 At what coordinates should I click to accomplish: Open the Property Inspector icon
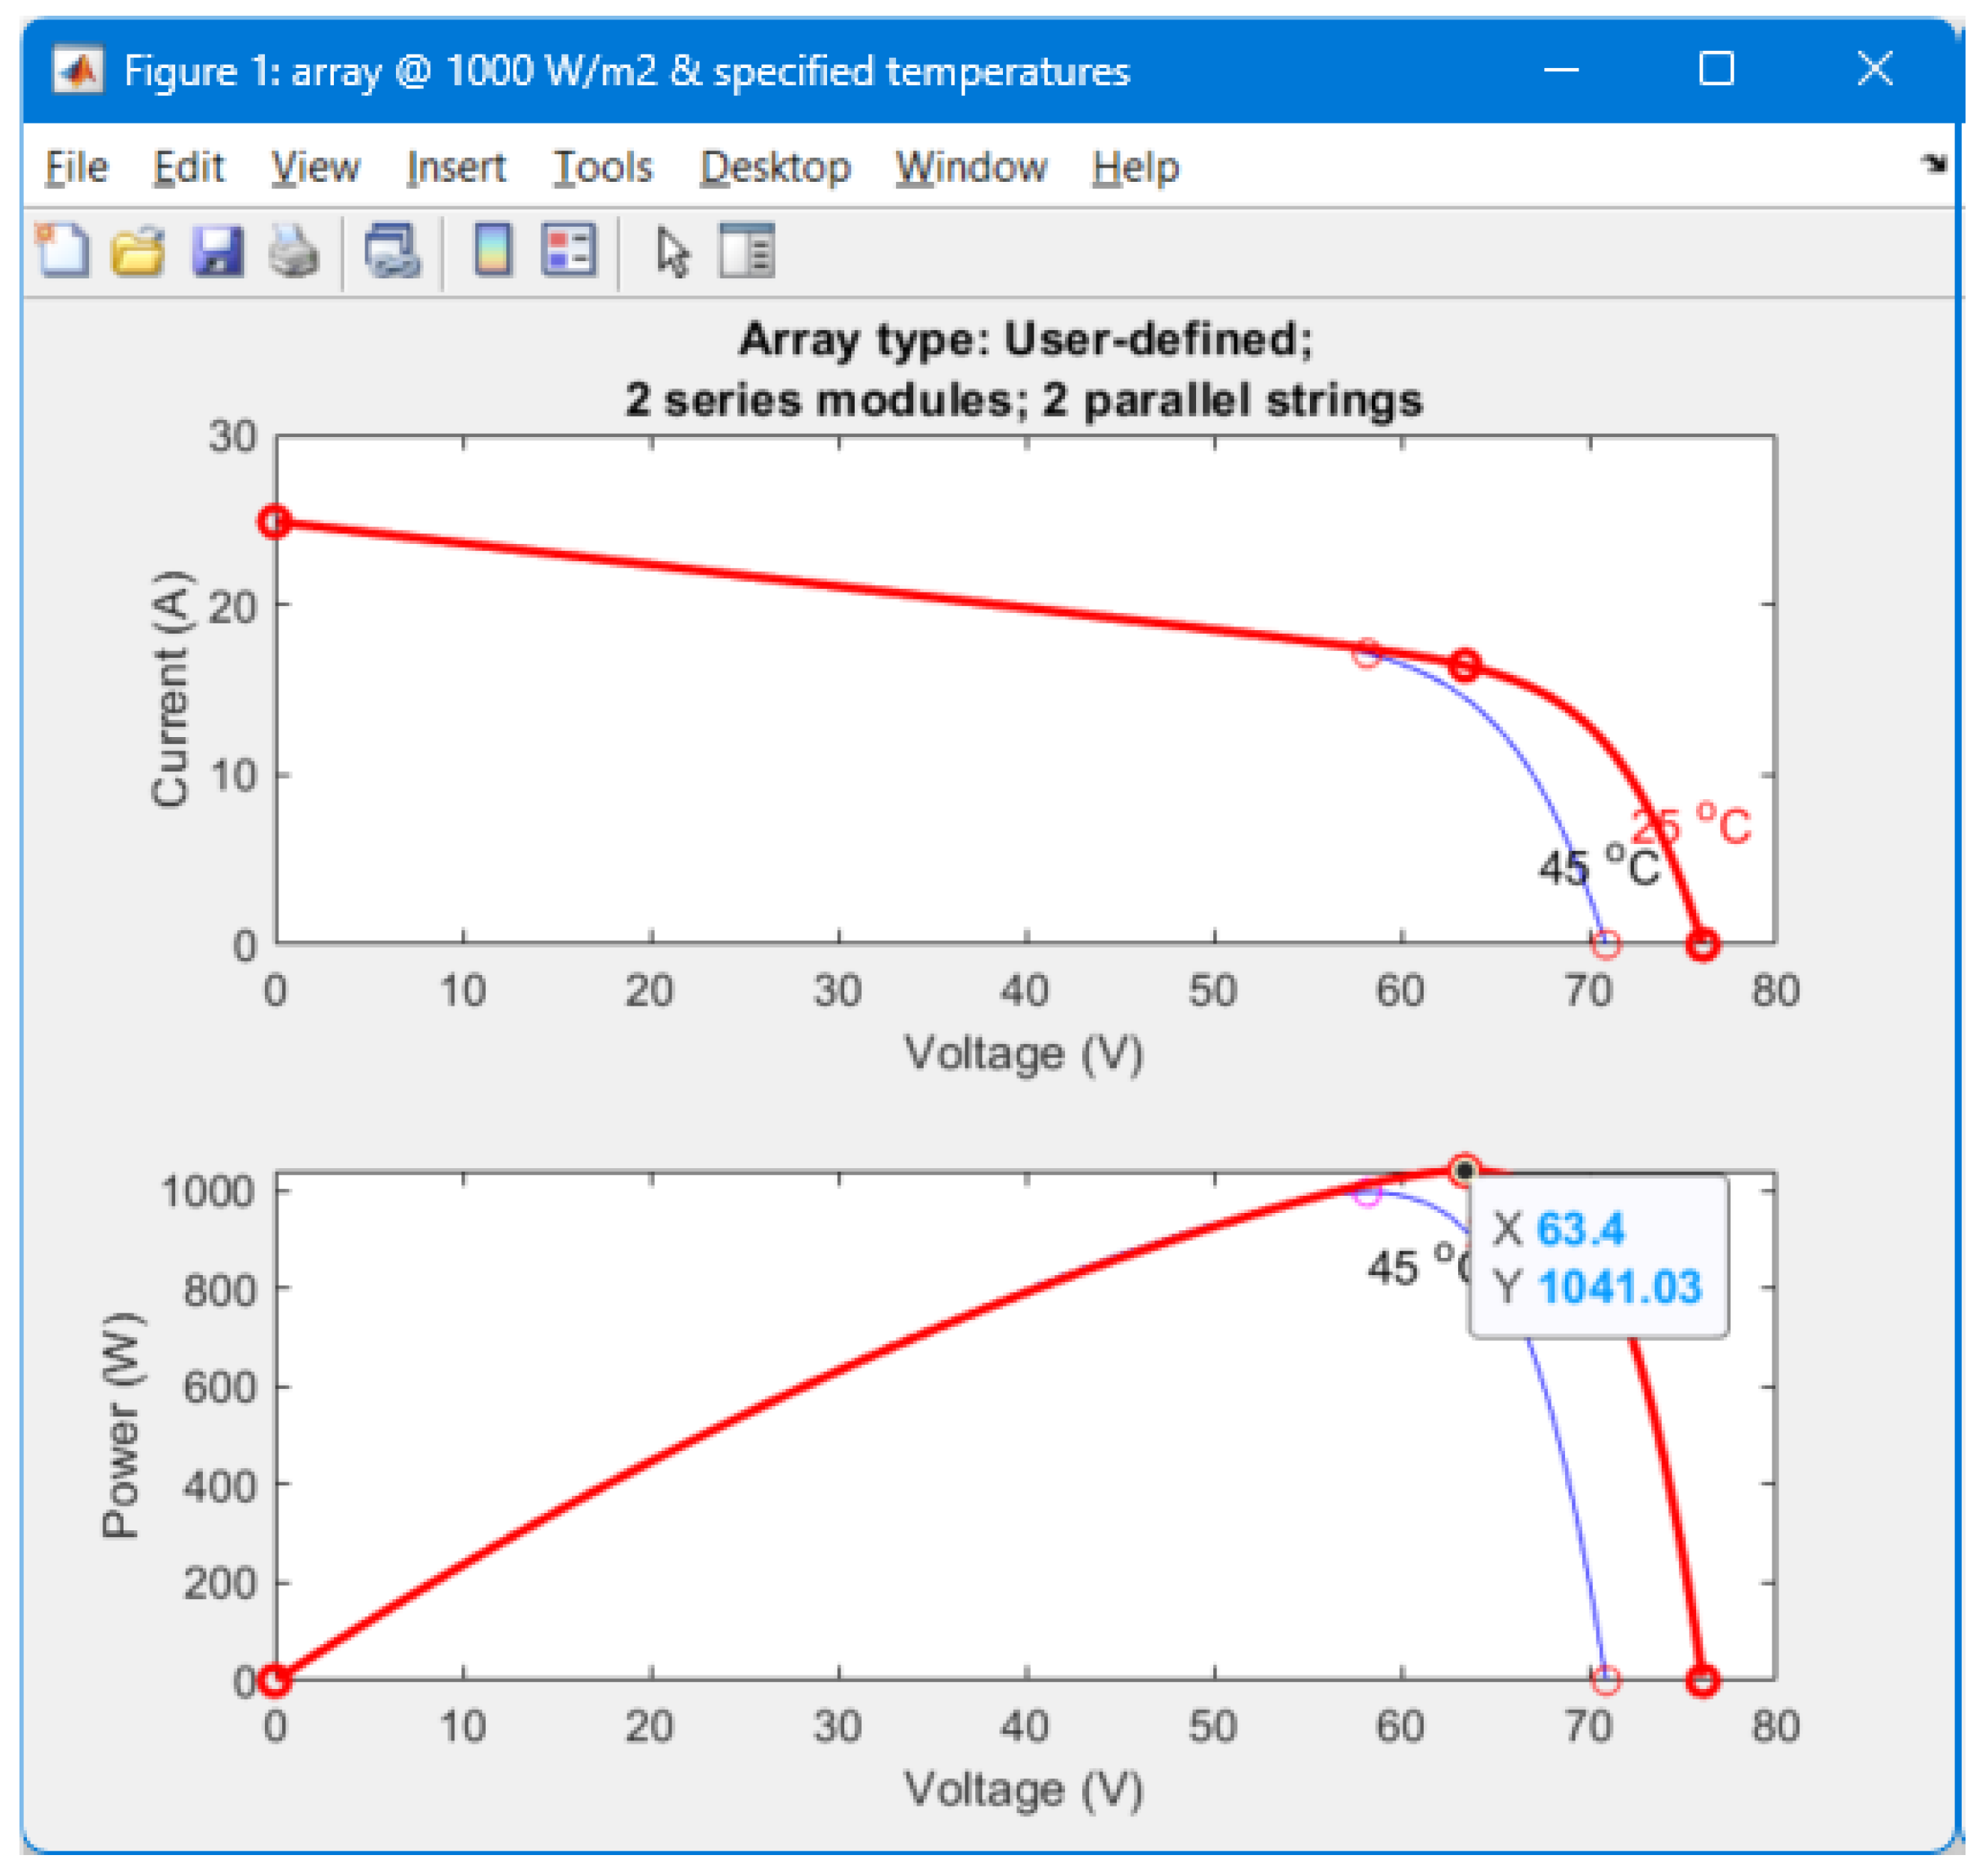click(746, 250)
